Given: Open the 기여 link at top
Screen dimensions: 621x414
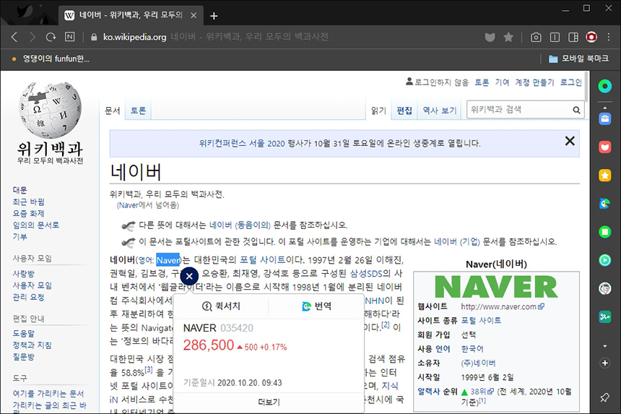Looking at the screenshot, I should (x=502, y=82).
